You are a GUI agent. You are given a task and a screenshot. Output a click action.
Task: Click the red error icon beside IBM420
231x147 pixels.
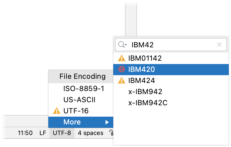click(121, 69)
